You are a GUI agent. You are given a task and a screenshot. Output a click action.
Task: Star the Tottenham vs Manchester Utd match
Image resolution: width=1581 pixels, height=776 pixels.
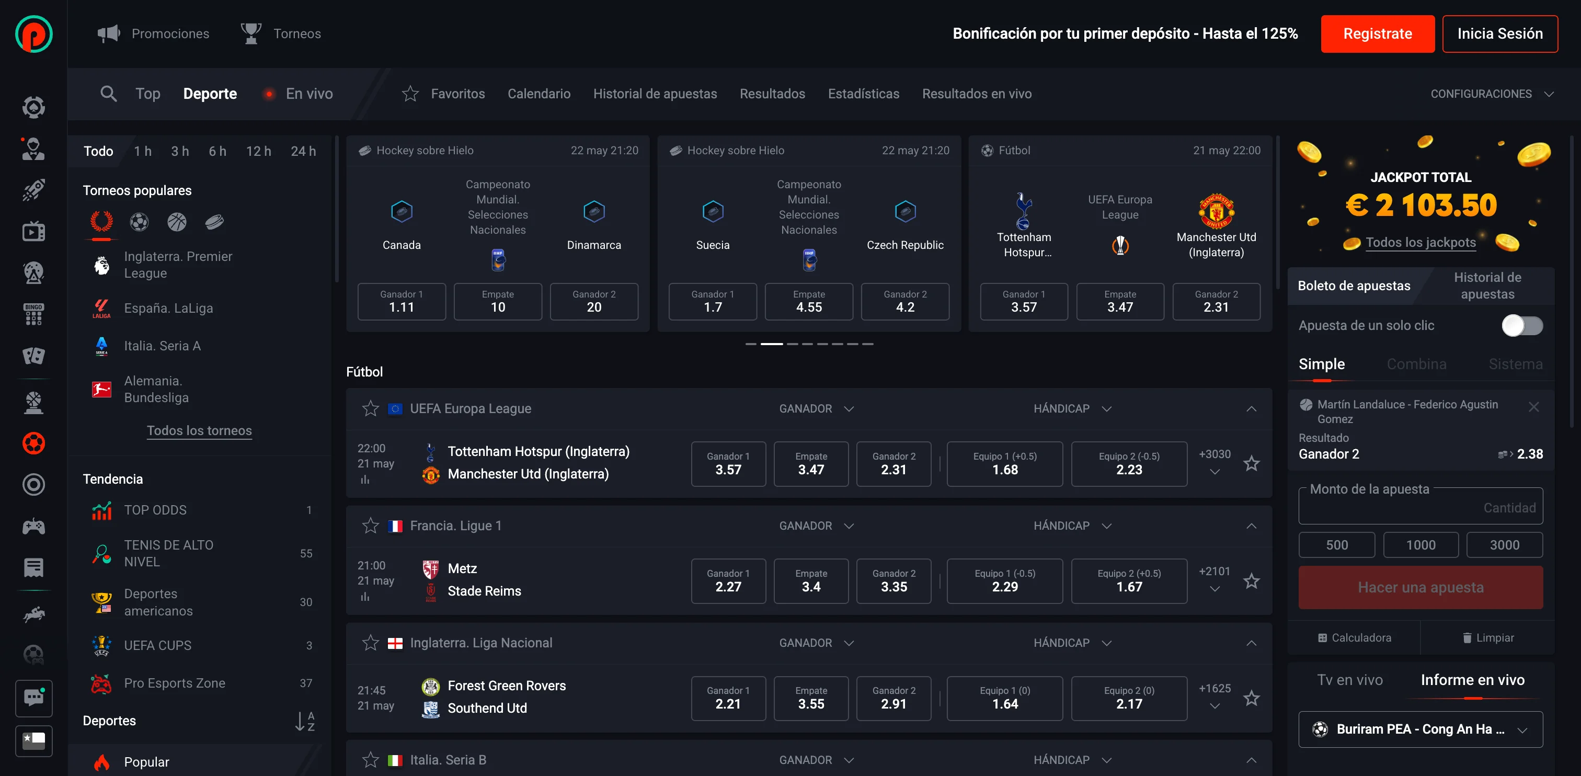coord(1252,463)
